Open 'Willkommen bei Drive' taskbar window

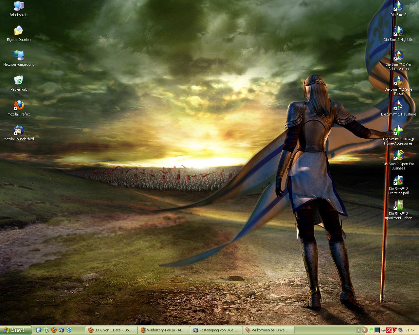pyautogui.click(x=268, y=330)
